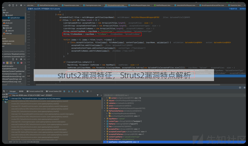
Task: Expand the contentType variable node
Action: 105,121
